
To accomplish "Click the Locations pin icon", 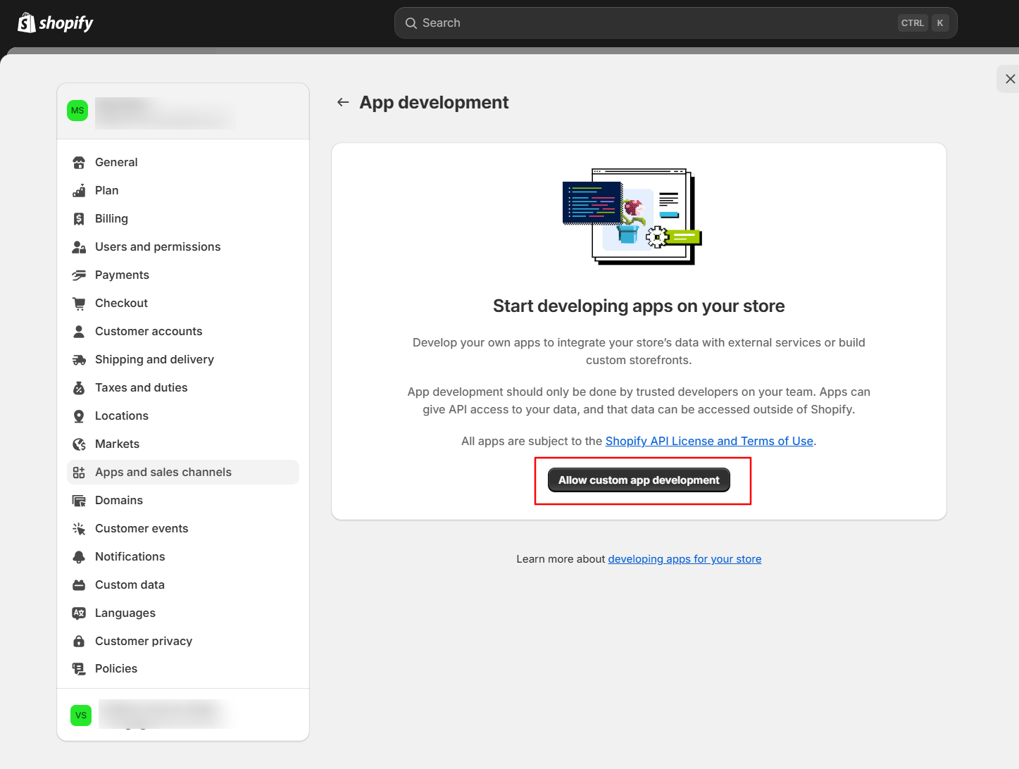I will (x=79, y=415).
